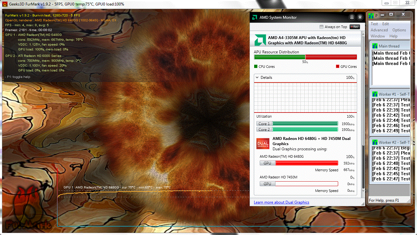Image resolution: width=417 pixels, height=235 pixels.
Task: Click the AMD logo in System Monitor title bar
Action: tap(255, 17)
